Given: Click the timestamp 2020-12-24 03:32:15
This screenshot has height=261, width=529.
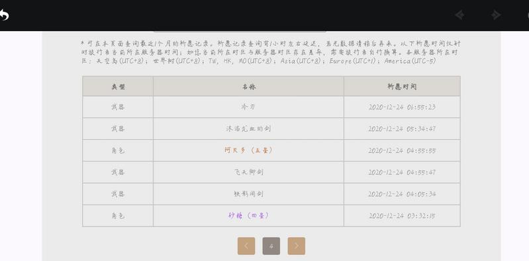Looking at the screenshot, I should tap(402, 215).
